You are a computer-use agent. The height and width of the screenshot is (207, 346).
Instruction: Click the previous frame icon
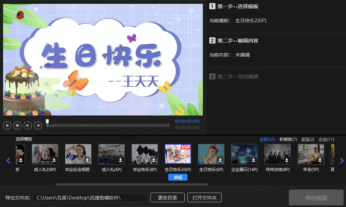point(27,125)
